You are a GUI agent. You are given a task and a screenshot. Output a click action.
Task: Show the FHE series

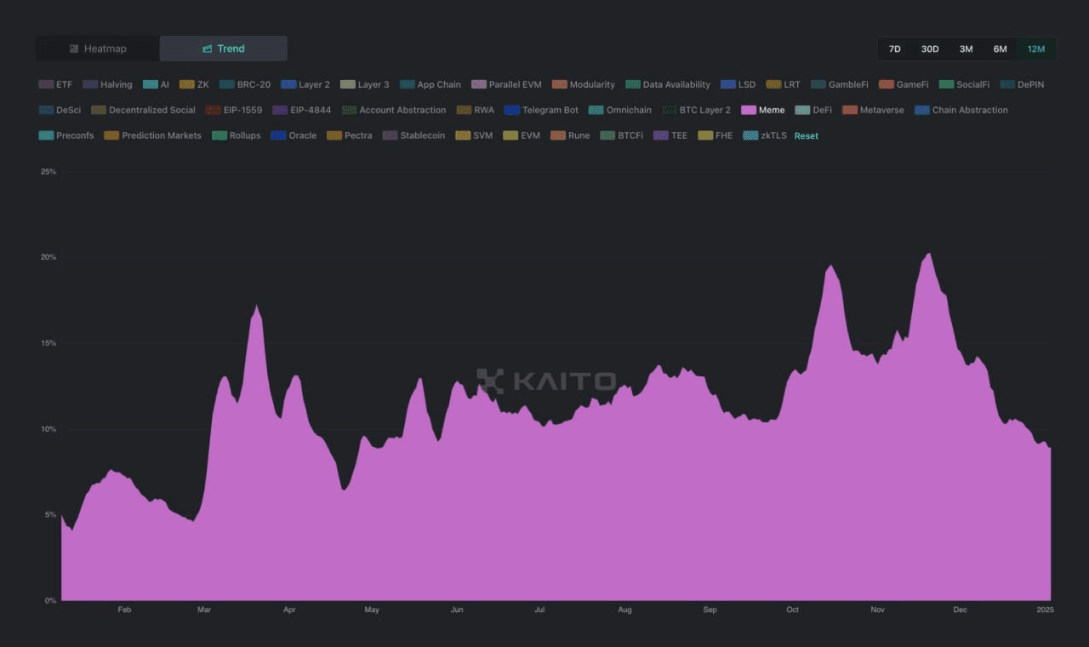click(716, 135)
